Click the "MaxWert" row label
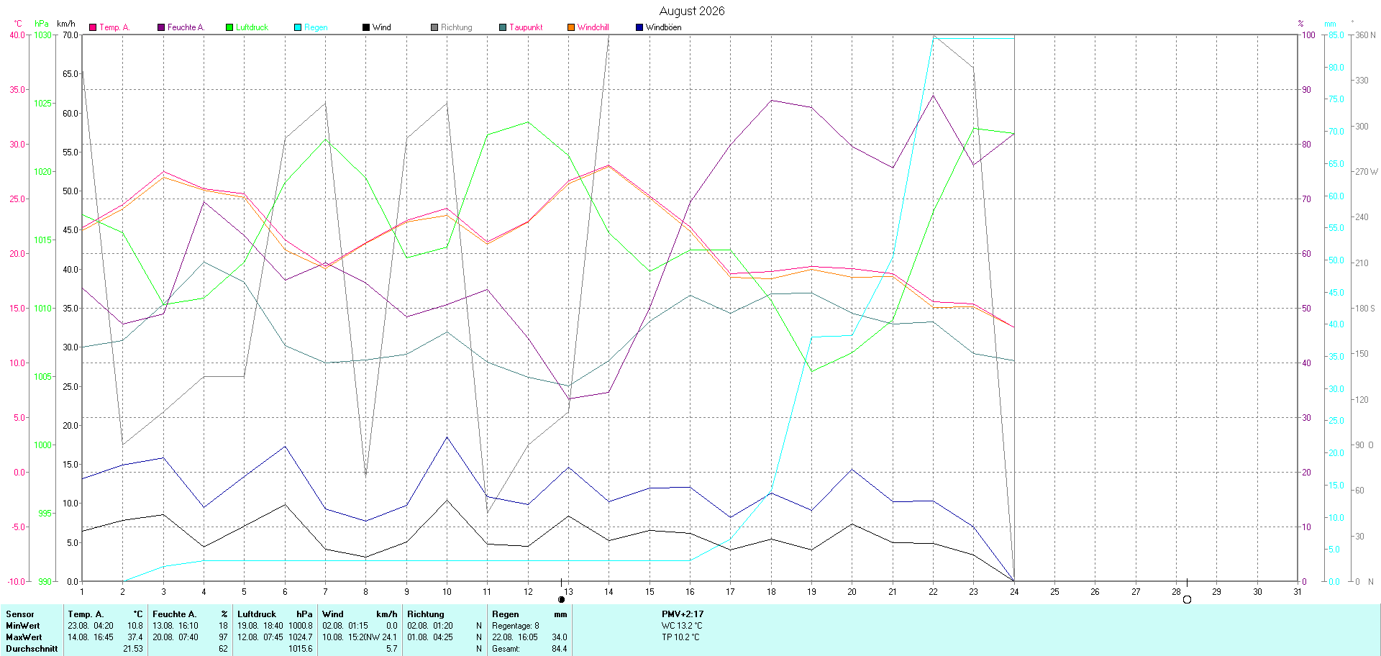Viewport: 1381px width, 656px height. coord(24,637)
